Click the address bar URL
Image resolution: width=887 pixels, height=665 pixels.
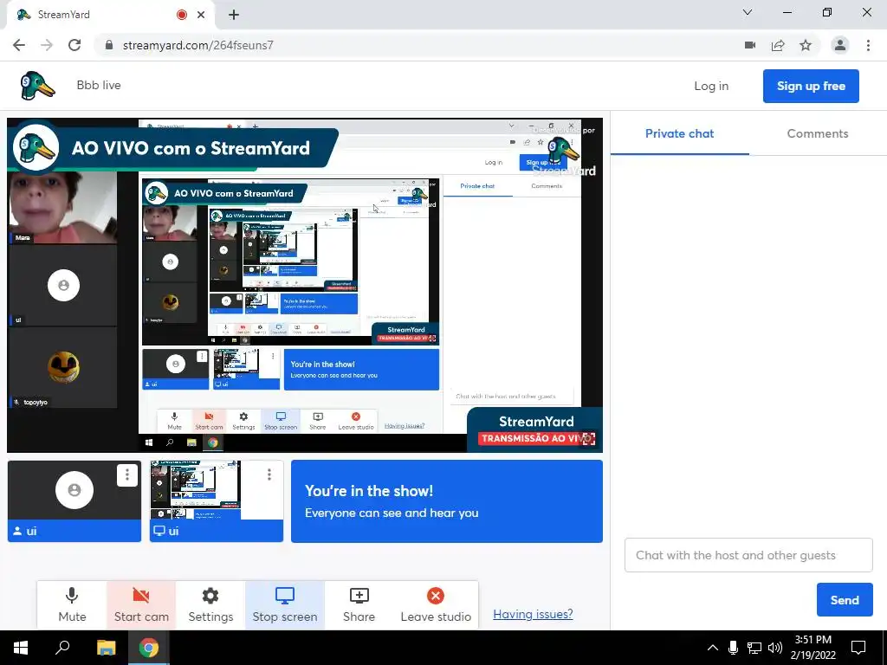point(198,45)
